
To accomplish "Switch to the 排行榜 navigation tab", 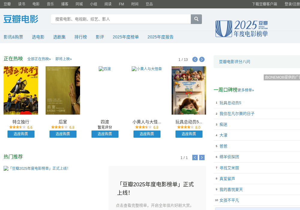I will (80, 37).
